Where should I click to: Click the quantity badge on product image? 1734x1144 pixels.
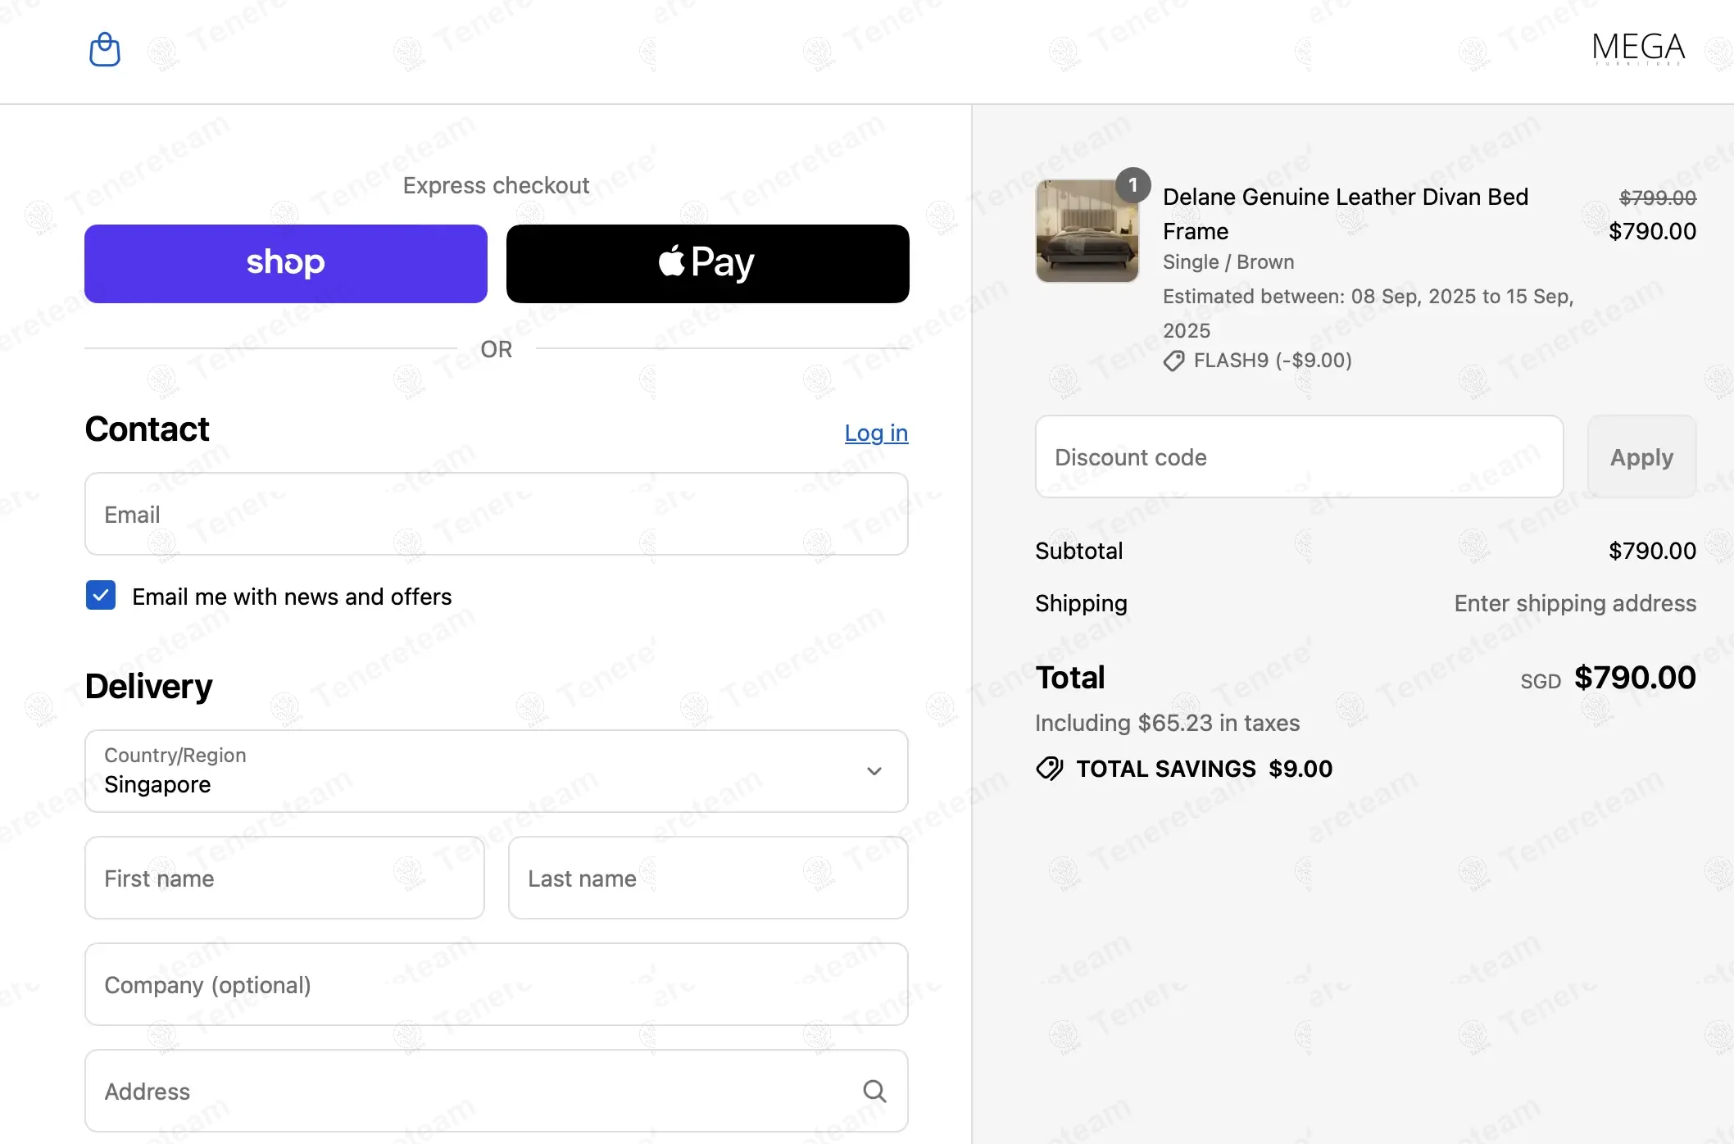(1133, 185)
